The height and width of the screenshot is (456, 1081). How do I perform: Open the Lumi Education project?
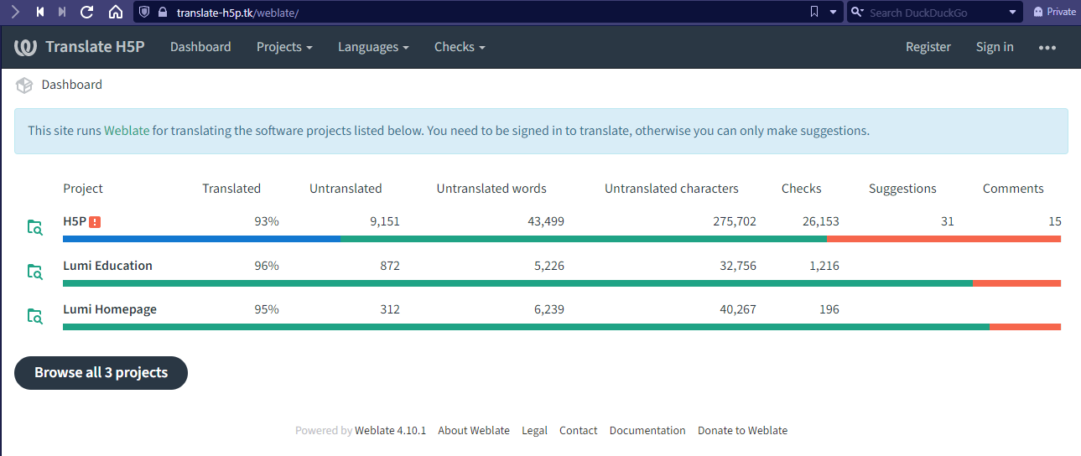(107, 266)
